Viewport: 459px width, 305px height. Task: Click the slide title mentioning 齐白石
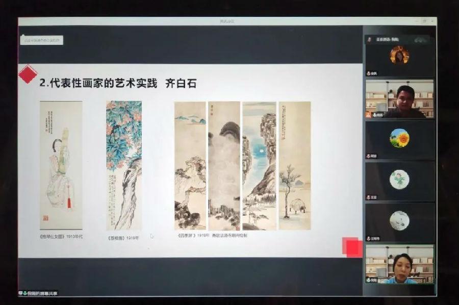coord(118,84)
